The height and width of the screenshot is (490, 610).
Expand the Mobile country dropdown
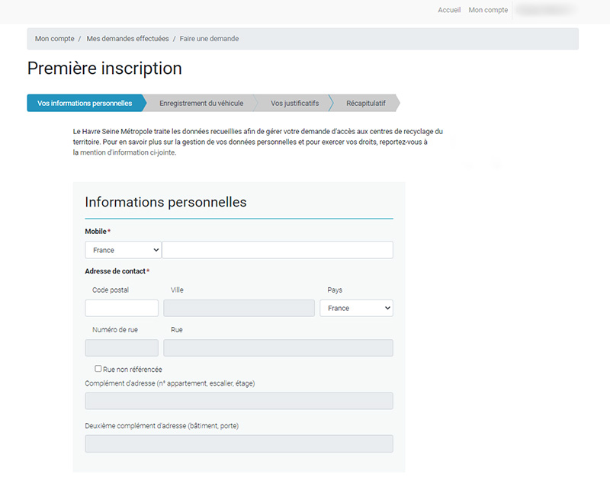[x=123, y=250]
